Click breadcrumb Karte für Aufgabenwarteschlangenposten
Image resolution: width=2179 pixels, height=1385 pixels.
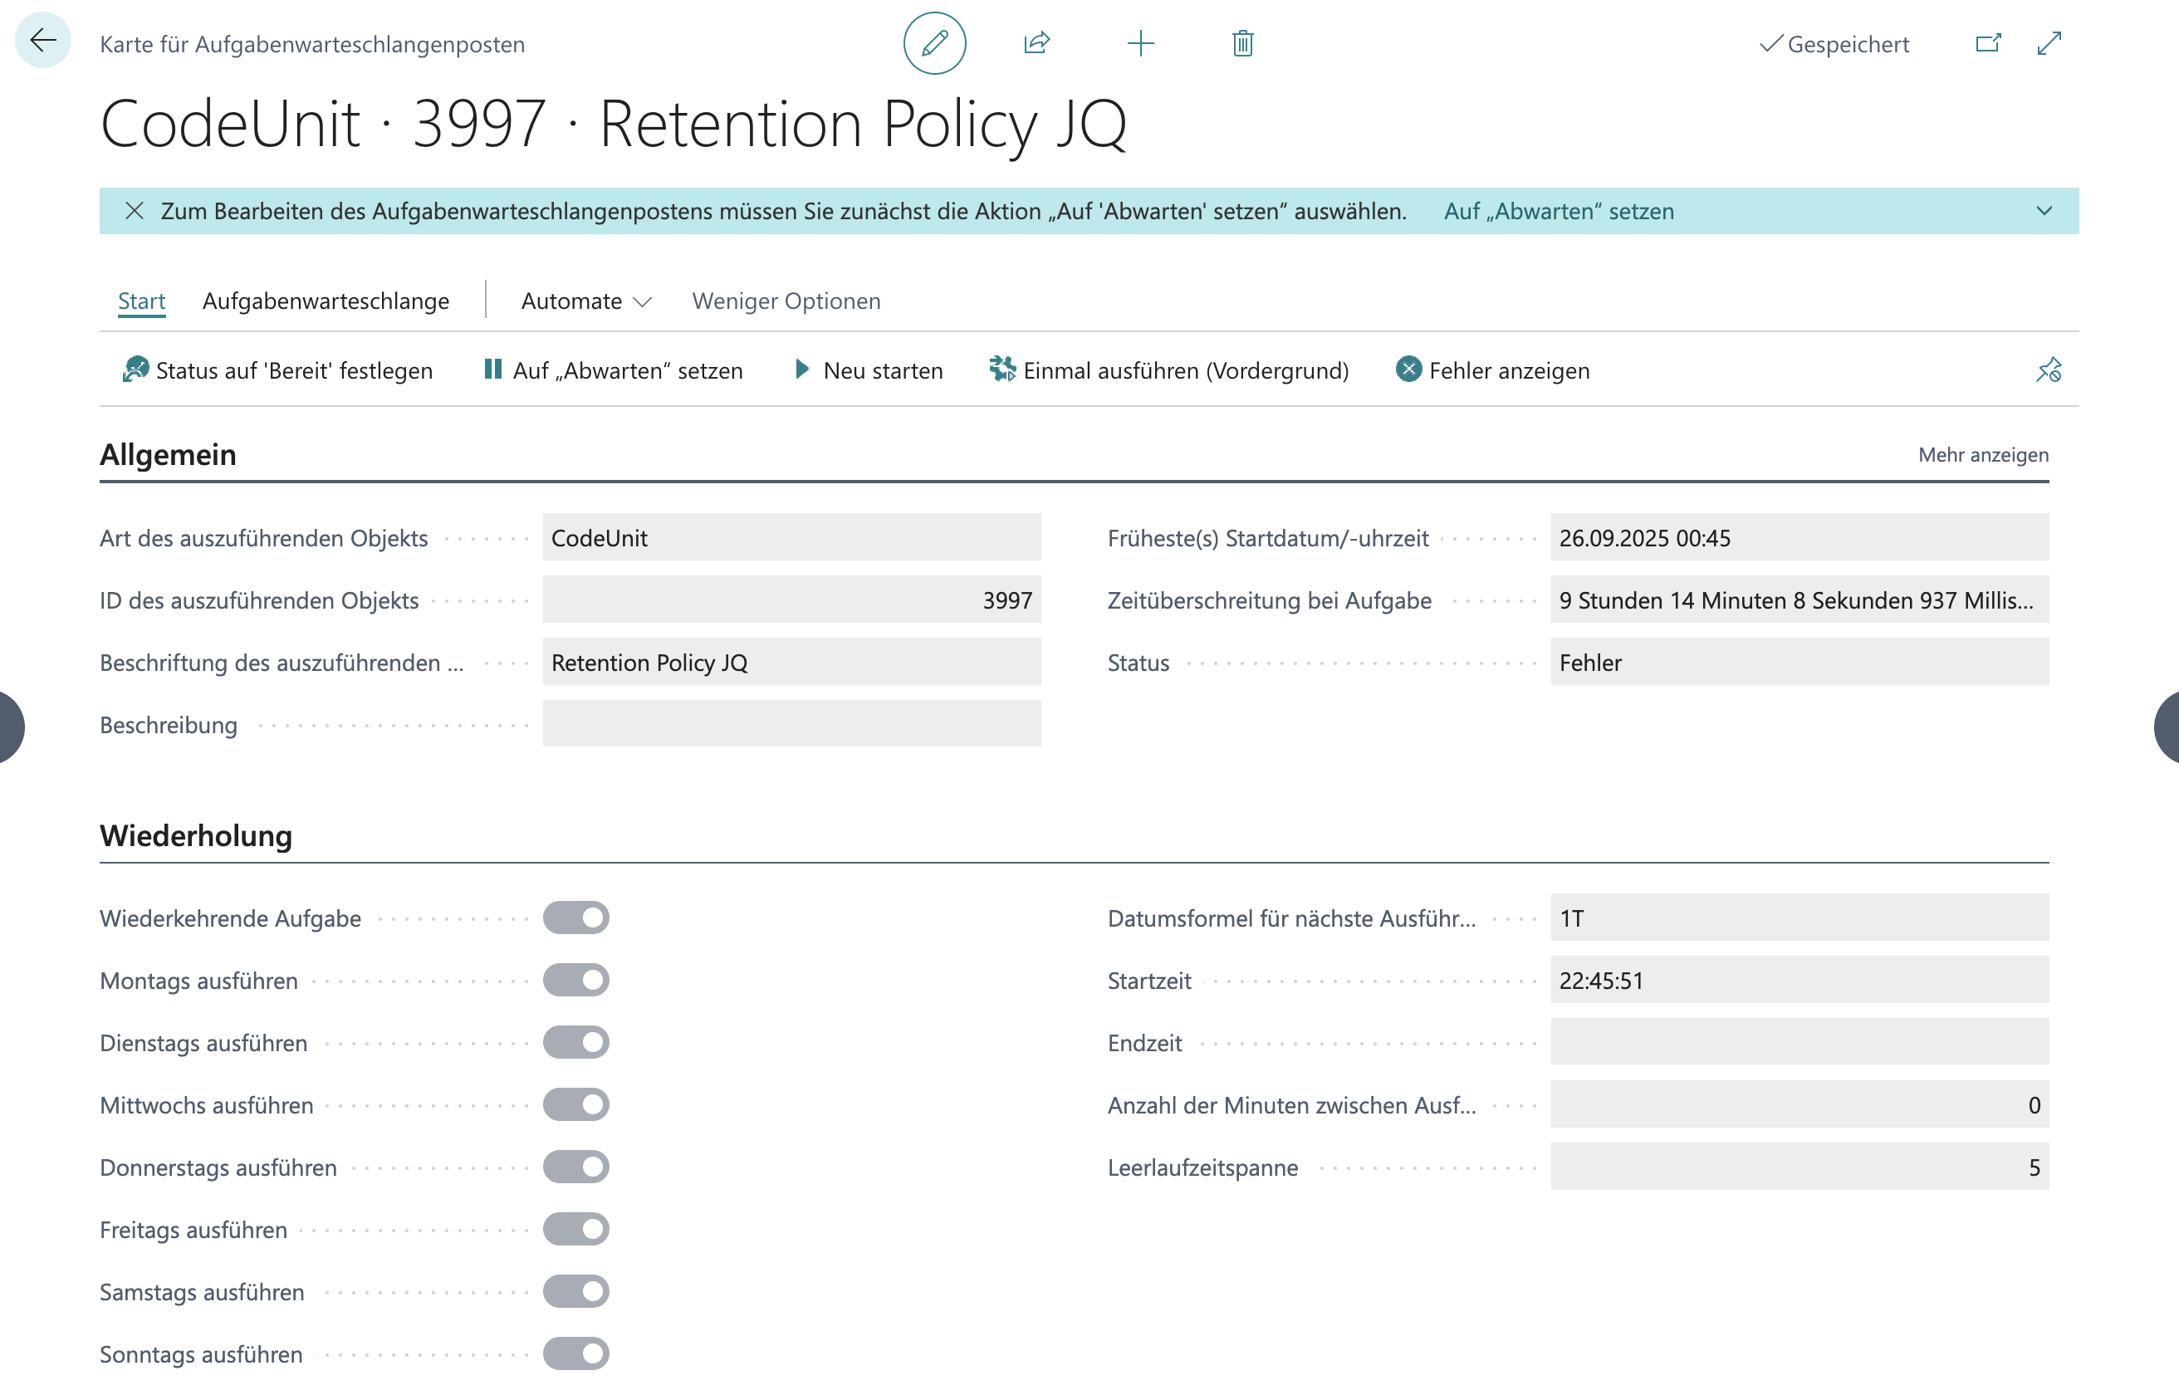(x=312, y=44)
